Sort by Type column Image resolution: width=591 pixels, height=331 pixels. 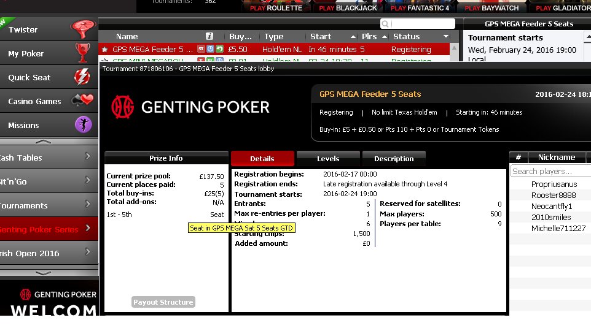(273, 37)
